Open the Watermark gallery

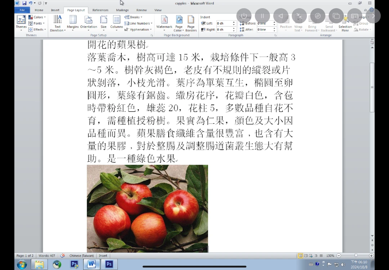pos(164,23)
